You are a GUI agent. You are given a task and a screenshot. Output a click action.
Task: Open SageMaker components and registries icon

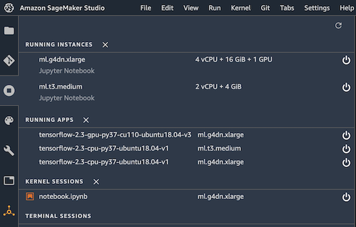[x=9, y=211]
